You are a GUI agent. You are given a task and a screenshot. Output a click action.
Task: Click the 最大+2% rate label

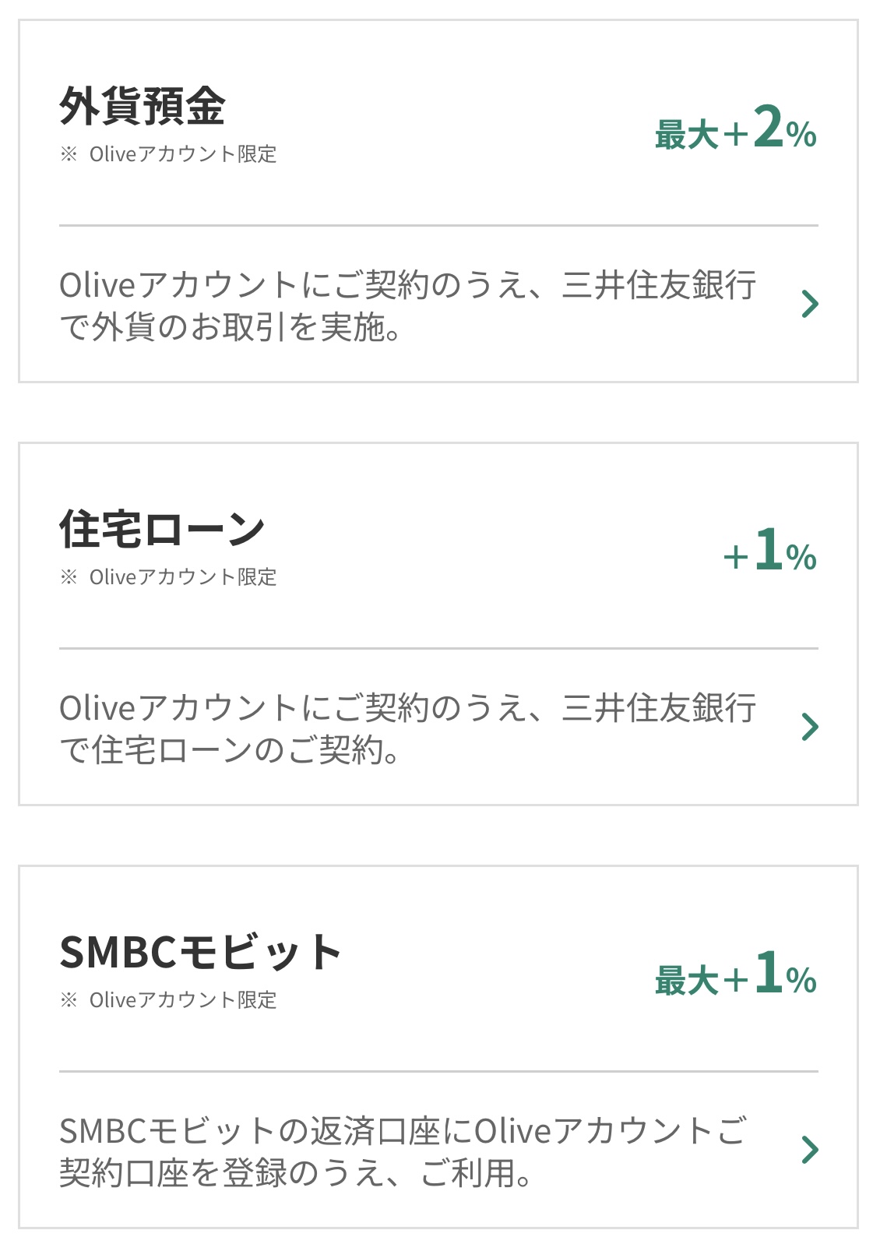tap(735, 130)
